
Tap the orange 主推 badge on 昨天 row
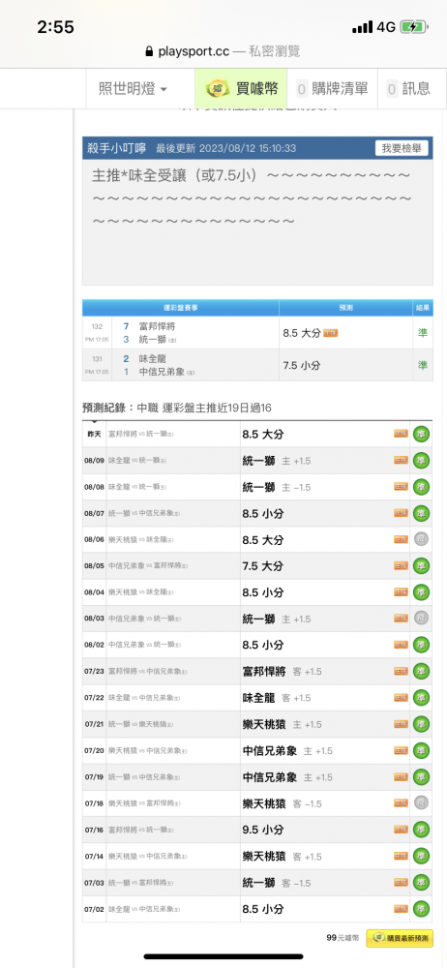point(402,434)
